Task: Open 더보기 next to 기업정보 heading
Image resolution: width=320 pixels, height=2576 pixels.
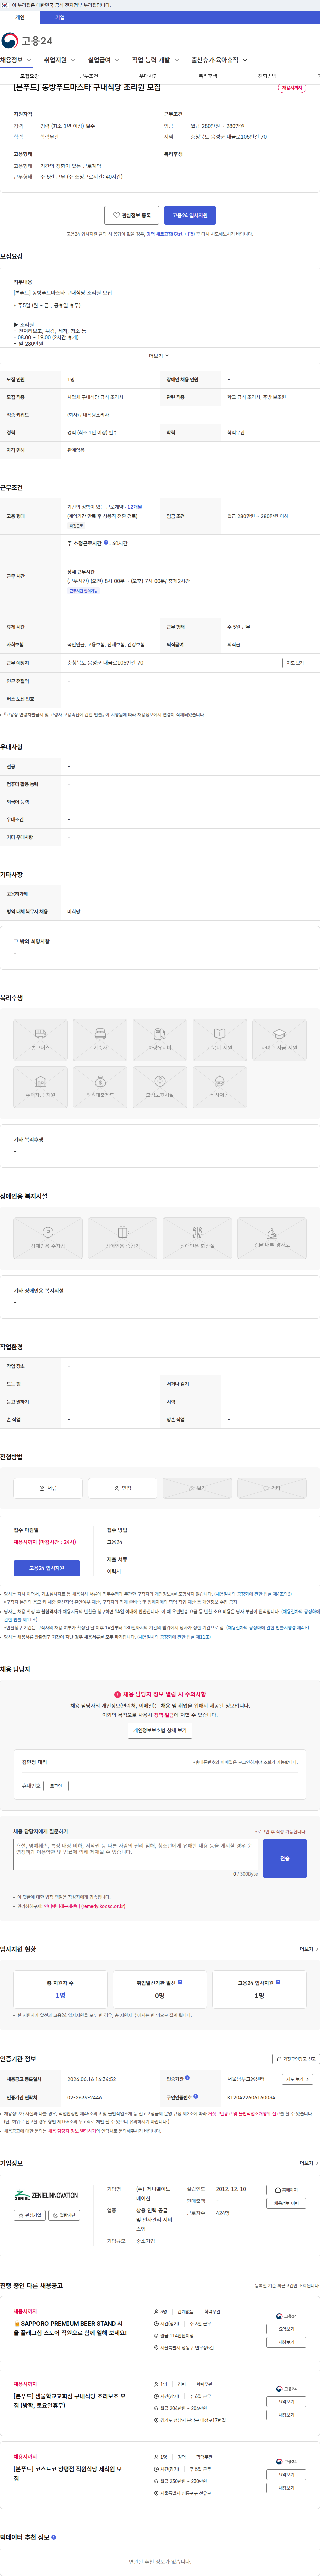Action: [309, 2163]
